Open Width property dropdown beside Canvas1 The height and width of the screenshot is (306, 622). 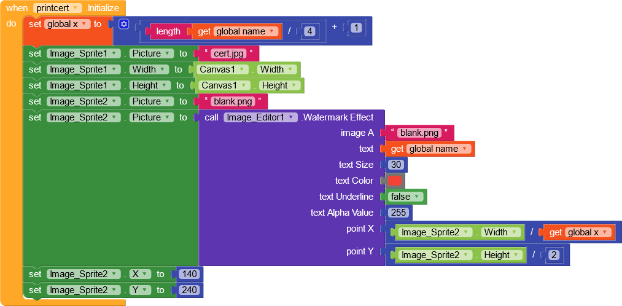pyautogui.click(x=277, y=69)
